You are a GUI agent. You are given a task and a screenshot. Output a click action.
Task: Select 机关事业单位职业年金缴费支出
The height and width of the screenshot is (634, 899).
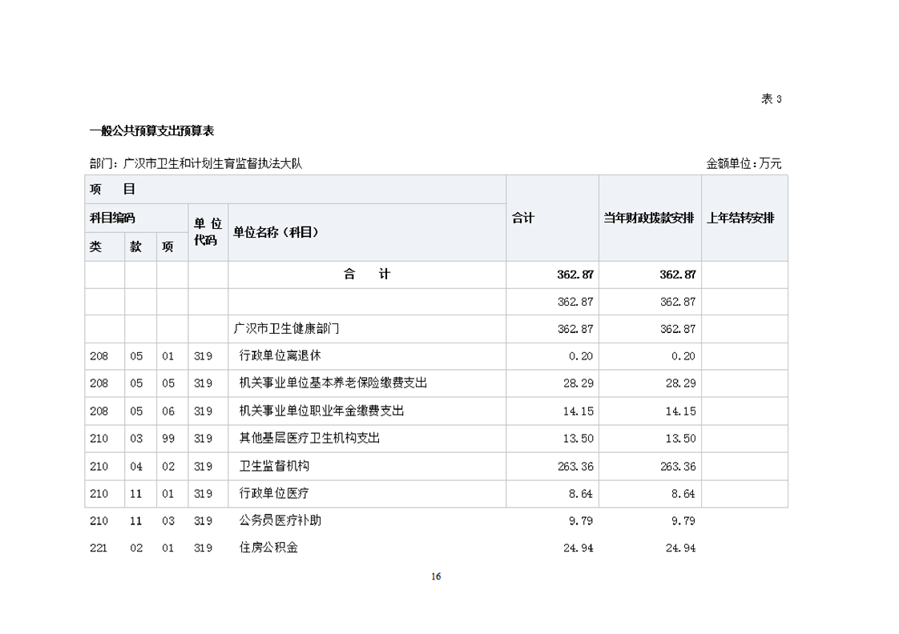click(321, 411)
